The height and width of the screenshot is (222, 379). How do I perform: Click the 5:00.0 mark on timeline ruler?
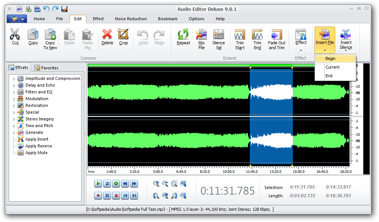pyautogui.click(x=158, y=172)
